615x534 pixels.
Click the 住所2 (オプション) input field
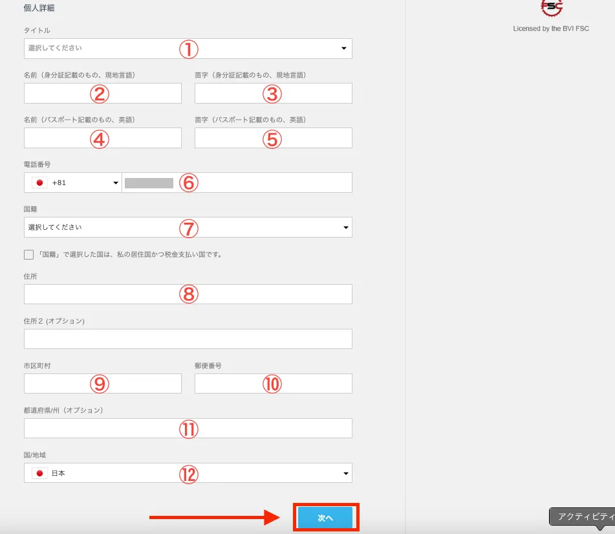pyautogui.click(x=188, y=339)
